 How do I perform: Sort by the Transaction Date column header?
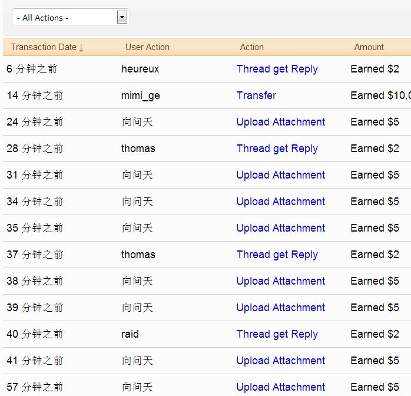click(x=47, y=47)
